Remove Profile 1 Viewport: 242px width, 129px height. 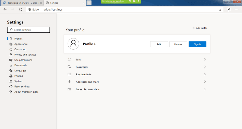(x=178, y=44)
